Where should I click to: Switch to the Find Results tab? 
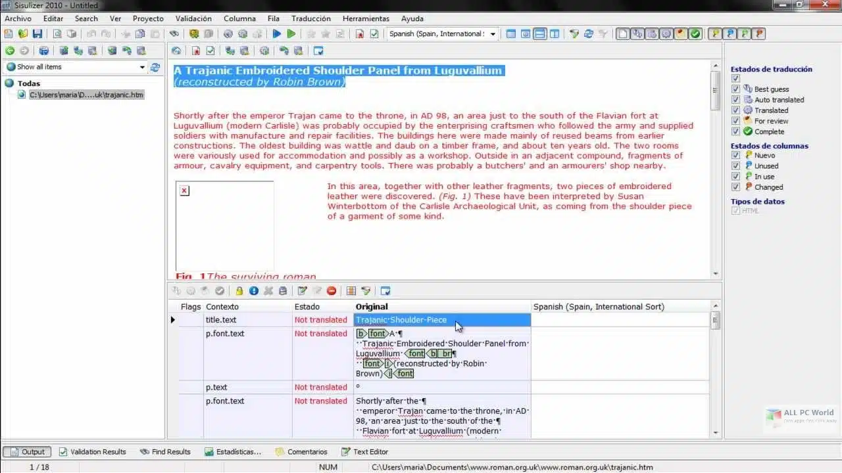point(165,452)
